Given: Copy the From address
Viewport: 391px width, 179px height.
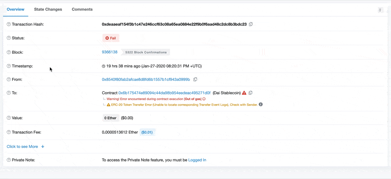Looking at the screenshot, I should point(195,80).
